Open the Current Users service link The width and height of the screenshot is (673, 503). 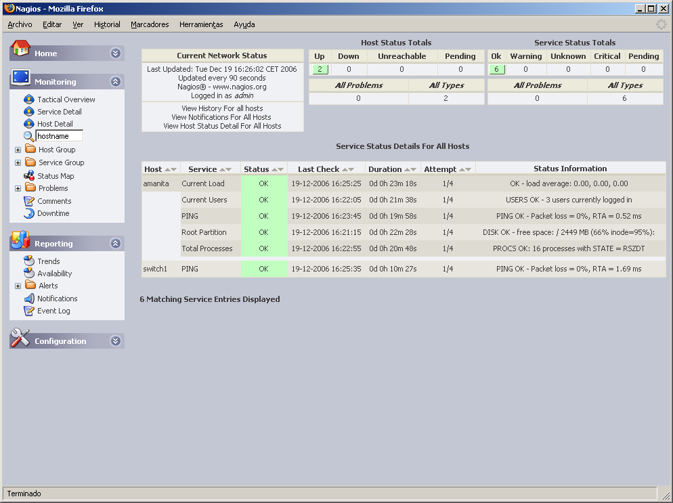(204, 200)
